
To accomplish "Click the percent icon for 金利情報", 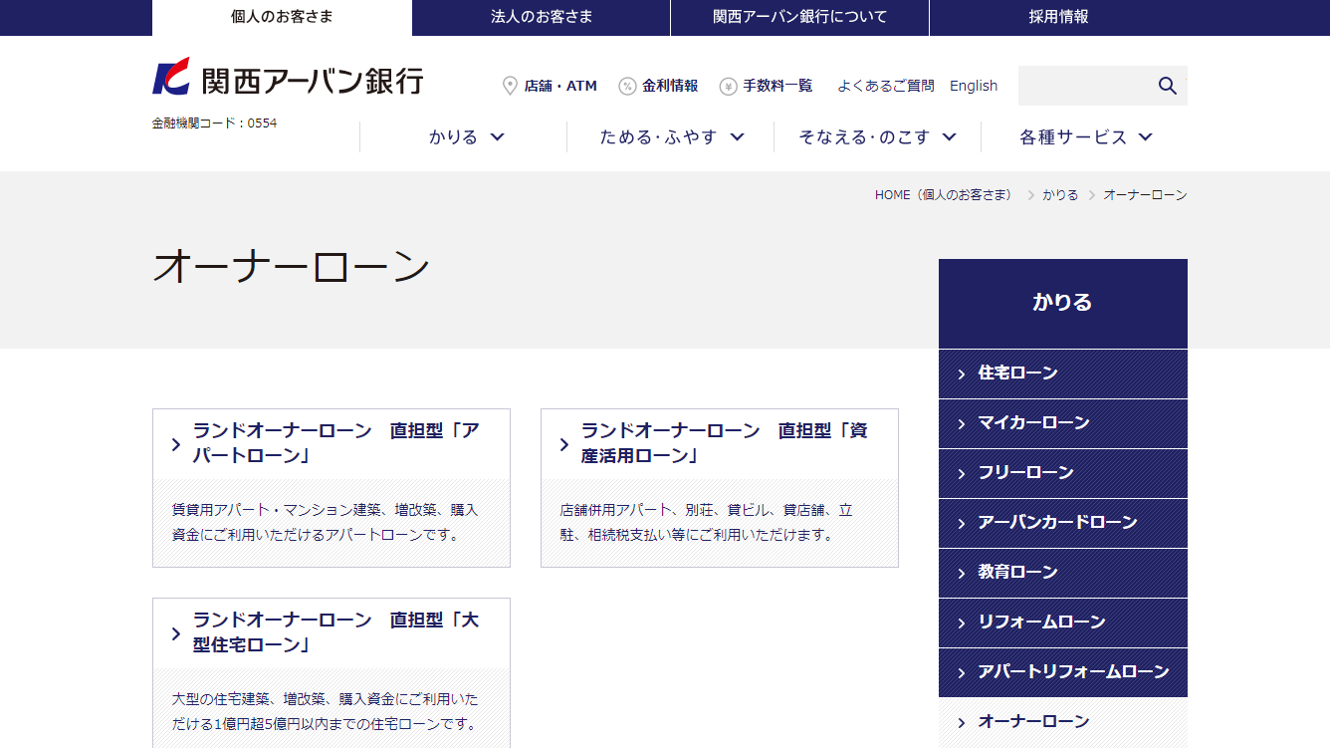I will 627,86.
